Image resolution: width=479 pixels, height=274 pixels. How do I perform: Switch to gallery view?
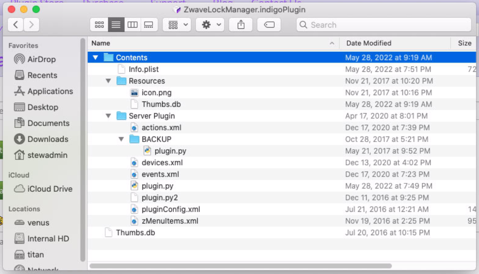click(x=149, y=25)
